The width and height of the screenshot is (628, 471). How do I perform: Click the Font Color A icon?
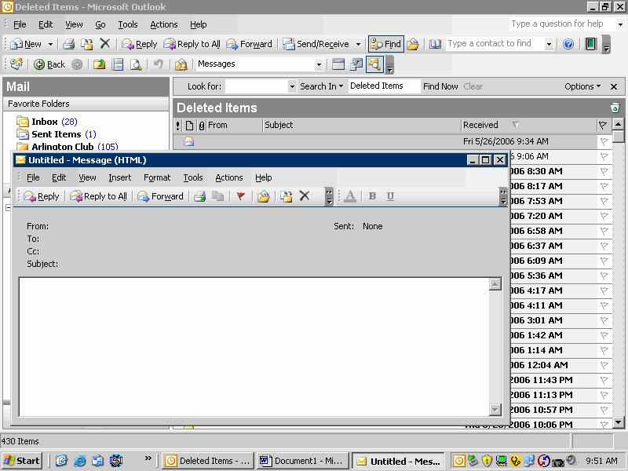click(350, 196)
